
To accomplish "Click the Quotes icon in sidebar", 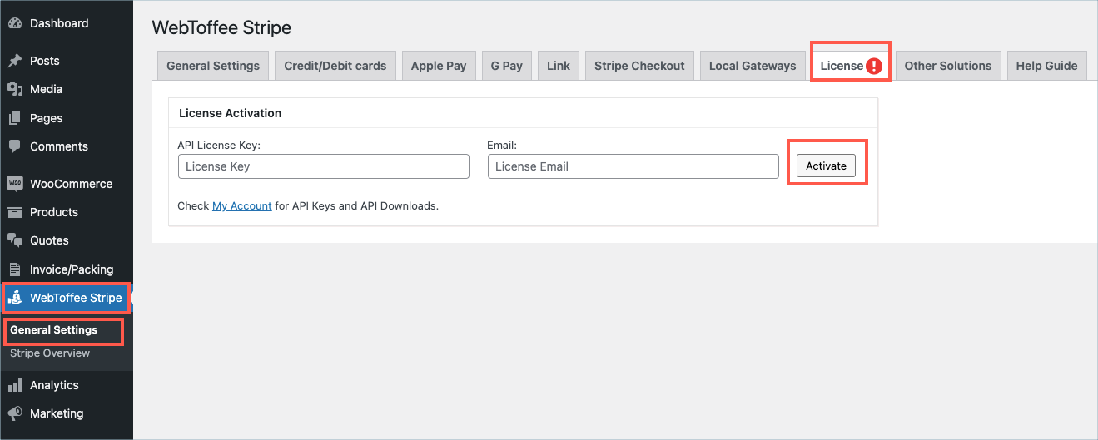I will pyautogui.click(x=15, y=240).
